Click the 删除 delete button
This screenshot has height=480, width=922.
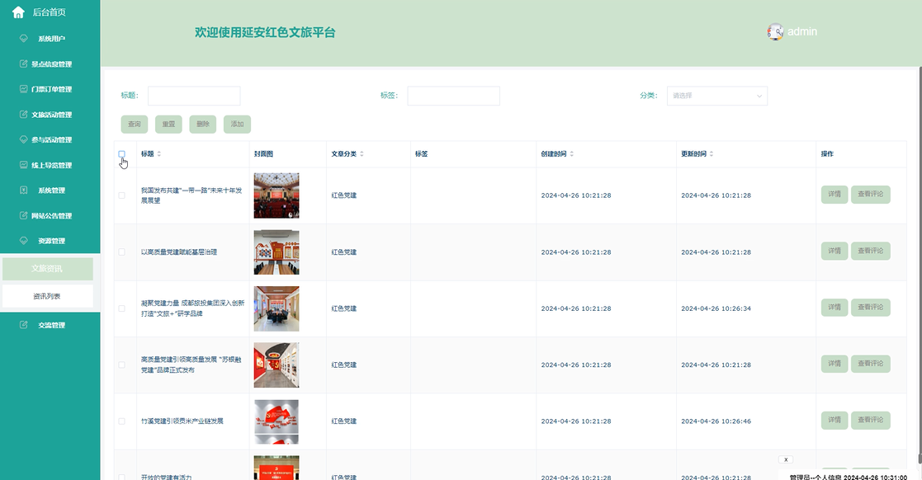tap(203, 124)
